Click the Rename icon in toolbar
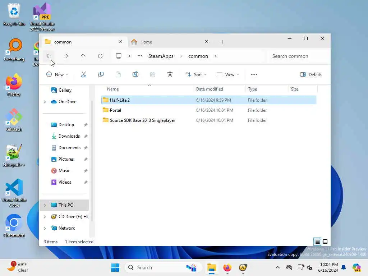Image resolution: width=368 pixels, height=276 pixels. coord(135,75)
